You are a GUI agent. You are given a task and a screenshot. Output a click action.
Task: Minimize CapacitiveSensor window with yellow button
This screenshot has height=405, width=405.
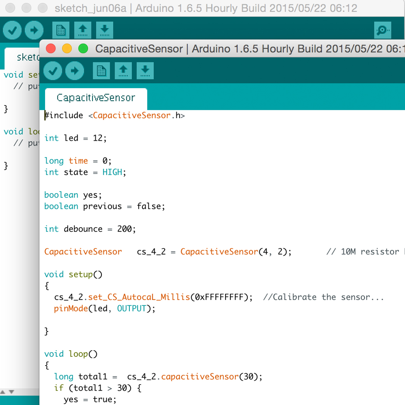coord(67,49)
